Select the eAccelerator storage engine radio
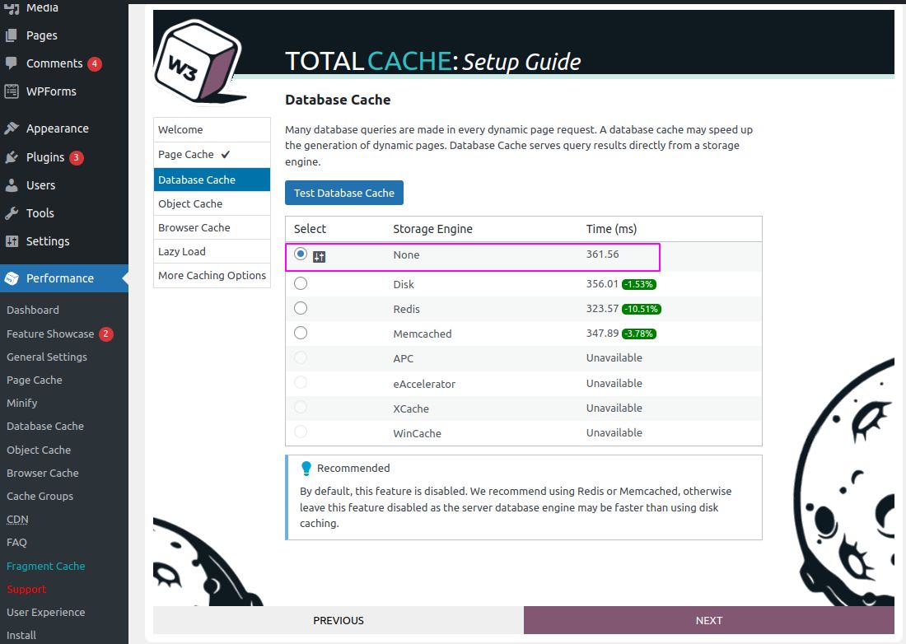Viewport: 906px width, 644px height. pyautogui.click(x=301, y=383)
